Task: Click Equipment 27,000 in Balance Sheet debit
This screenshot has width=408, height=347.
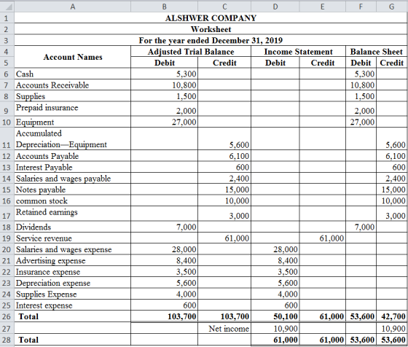Action: coord(361,122)
